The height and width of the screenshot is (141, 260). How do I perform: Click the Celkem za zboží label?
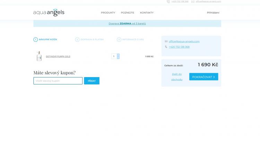174,66
